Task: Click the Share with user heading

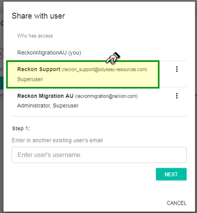Action: (x=38, y=16)
